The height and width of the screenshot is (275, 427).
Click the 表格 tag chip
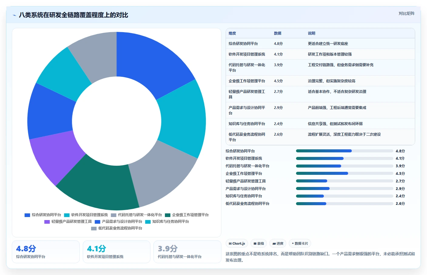coord(259,243)
